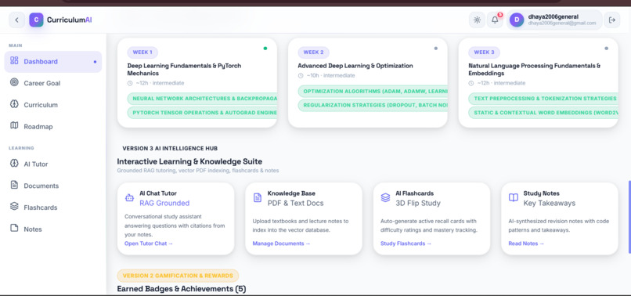Click the robot icon on AI Chat Tutor card
The image size is (631, 296).
129,198
